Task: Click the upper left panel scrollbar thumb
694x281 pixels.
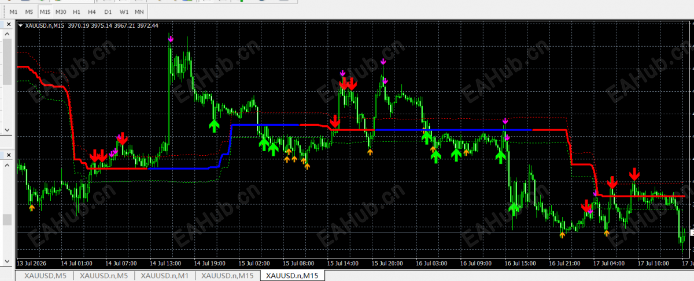Action: tap(8, 63)
